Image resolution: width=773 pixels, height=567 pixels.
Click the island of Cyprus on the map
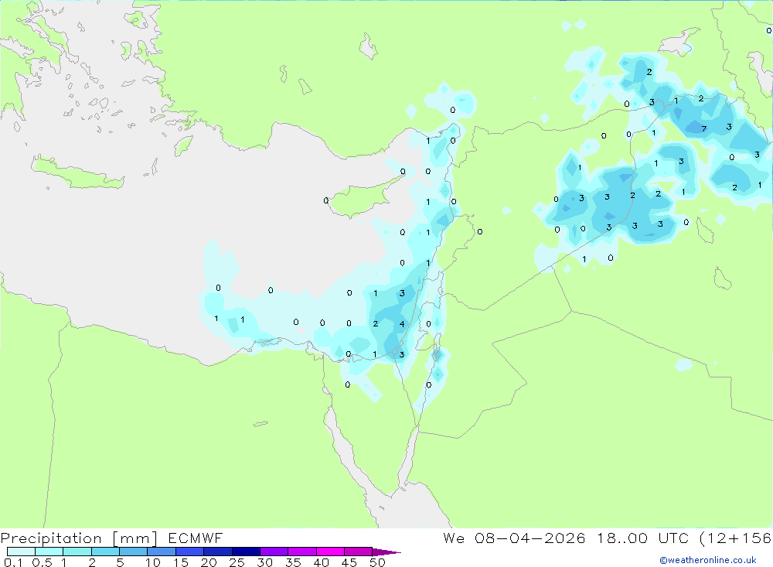[x=363, y=197]
